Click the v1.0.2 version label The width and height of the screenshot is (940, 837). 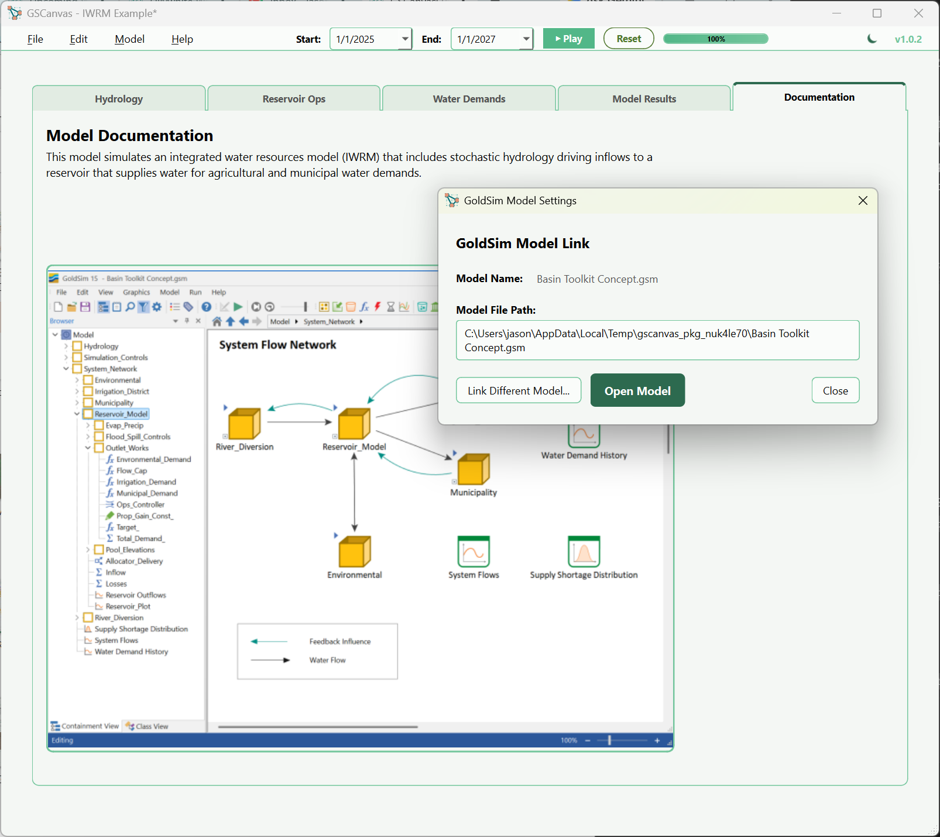908,39
